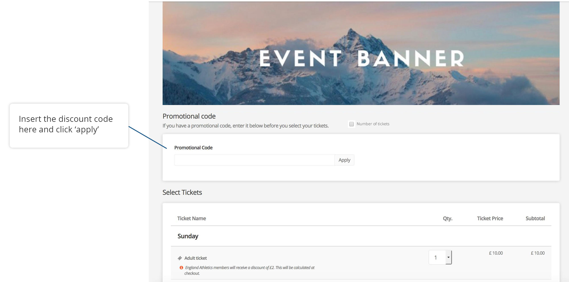Screen dimensions: 569x282
Task: Click the England Athletics discount notice text
Action: click(250, 268)
